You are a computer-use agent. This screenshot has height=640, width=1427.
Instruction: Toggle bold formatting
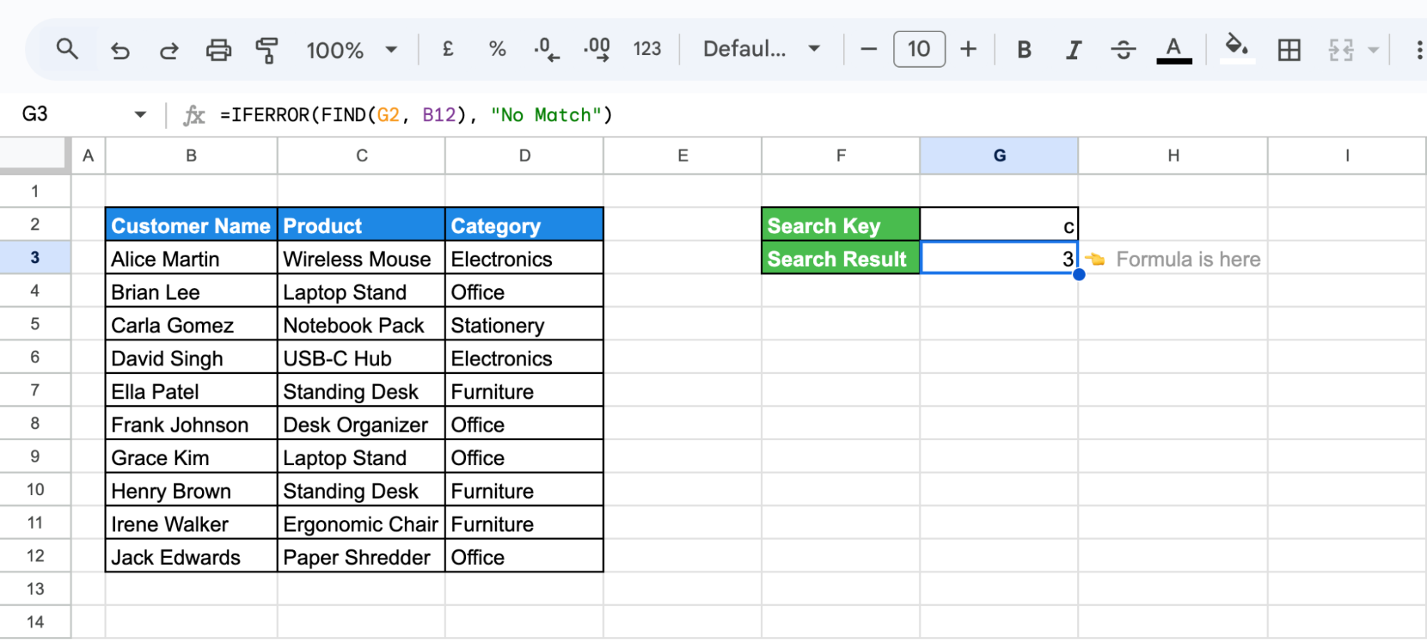(1024, 49)
